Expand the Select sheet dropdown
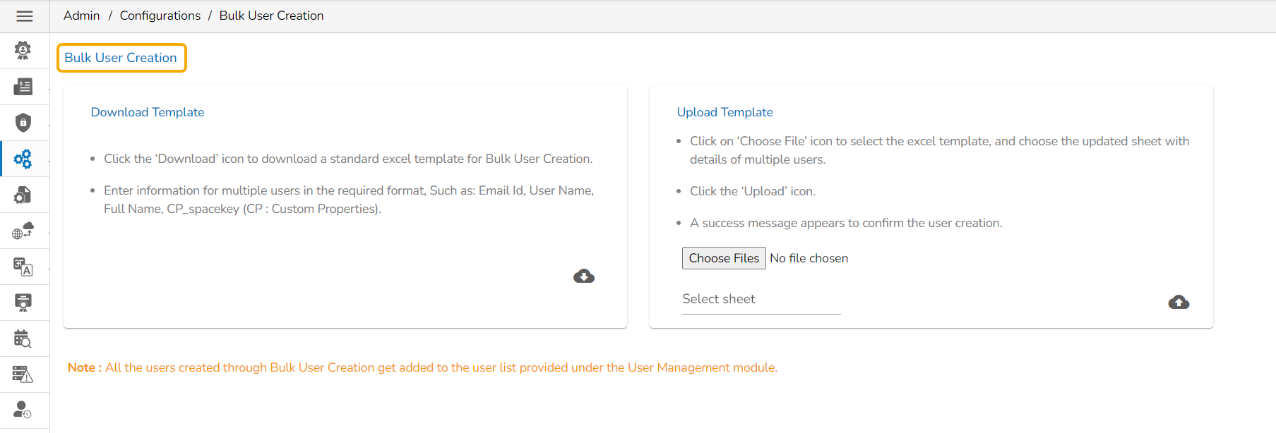1276x433 pixels. coord(761,300)
